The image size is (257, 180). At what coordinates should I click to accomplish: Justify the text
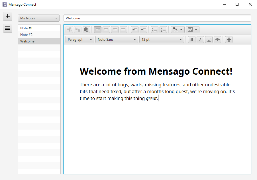(x=123, y=30)
